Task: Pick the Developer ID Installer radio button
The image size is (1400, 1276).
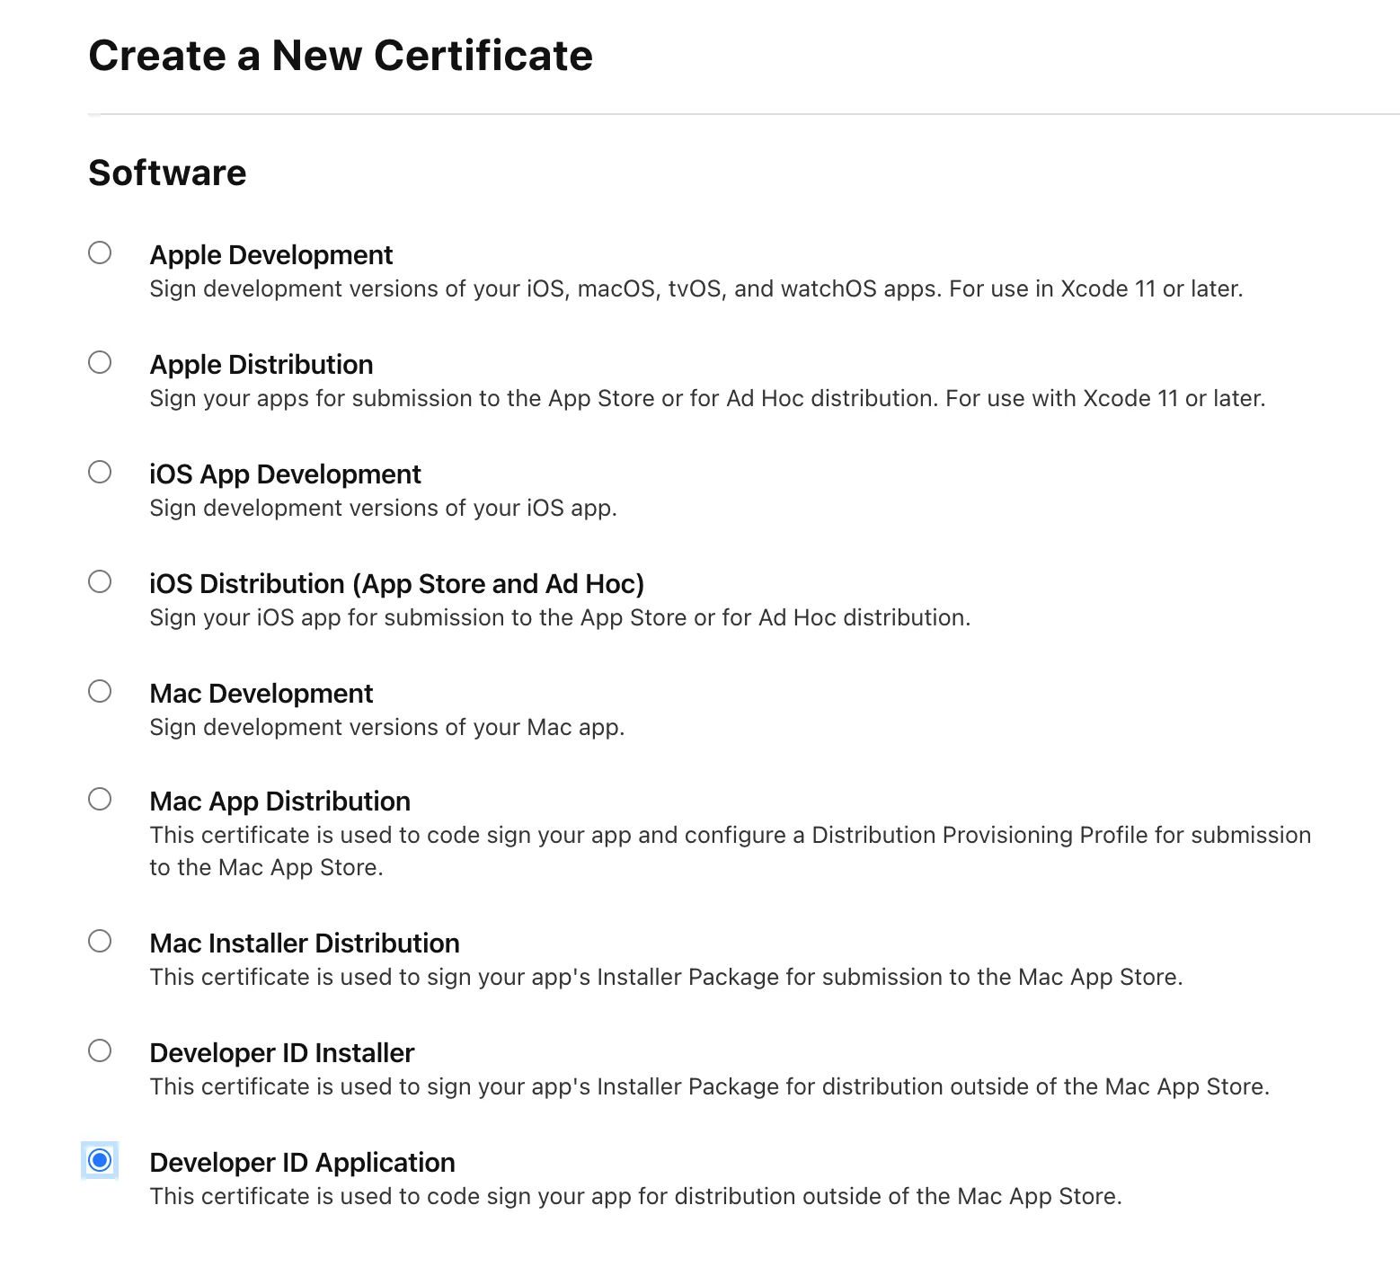Action: tap(100, 1050)
